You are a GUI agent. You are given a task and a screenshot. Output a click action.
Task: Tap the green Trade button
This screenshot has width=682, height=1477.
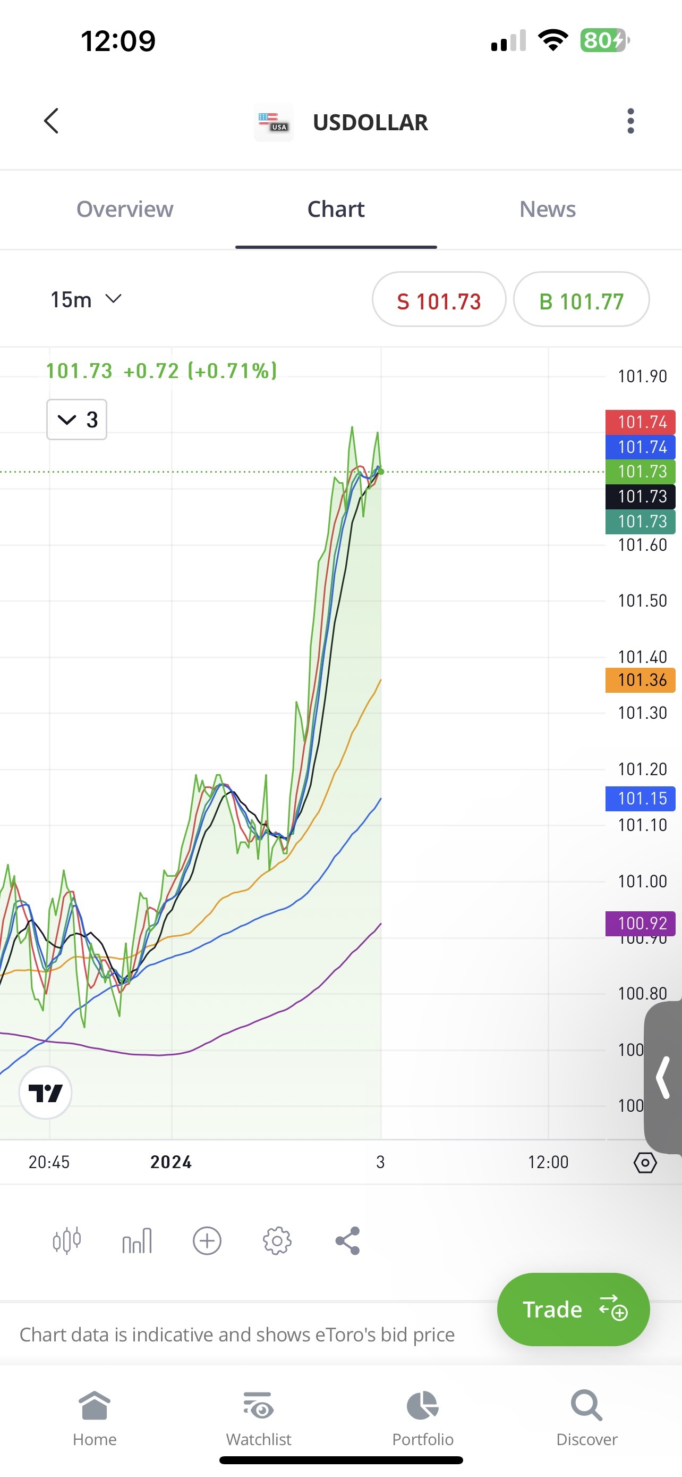[x=573, y=1310]
